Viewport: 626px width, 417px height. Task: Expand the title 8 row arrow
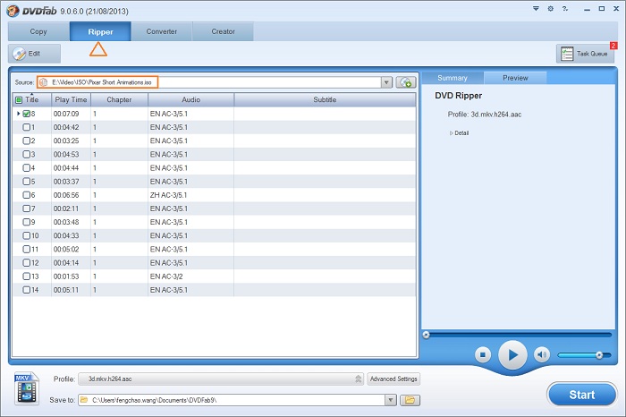point(18,114)
